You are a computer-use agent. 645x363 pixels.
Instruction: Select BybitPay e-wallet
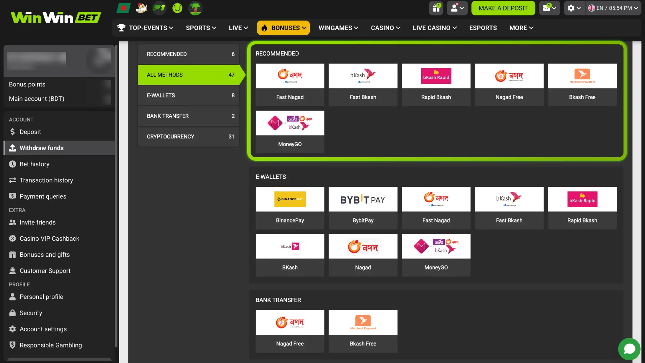point(363,208)
